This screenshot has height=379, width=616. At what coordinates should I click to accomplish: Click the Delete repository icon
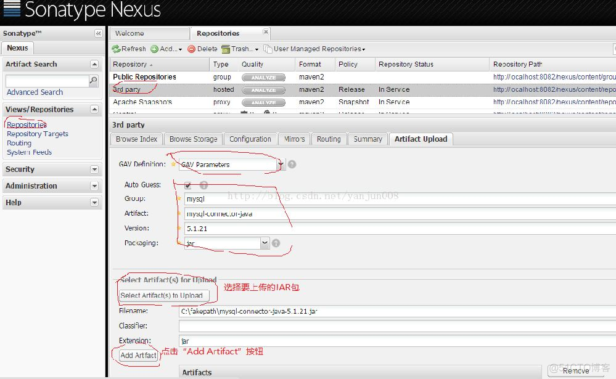[192, 49]
